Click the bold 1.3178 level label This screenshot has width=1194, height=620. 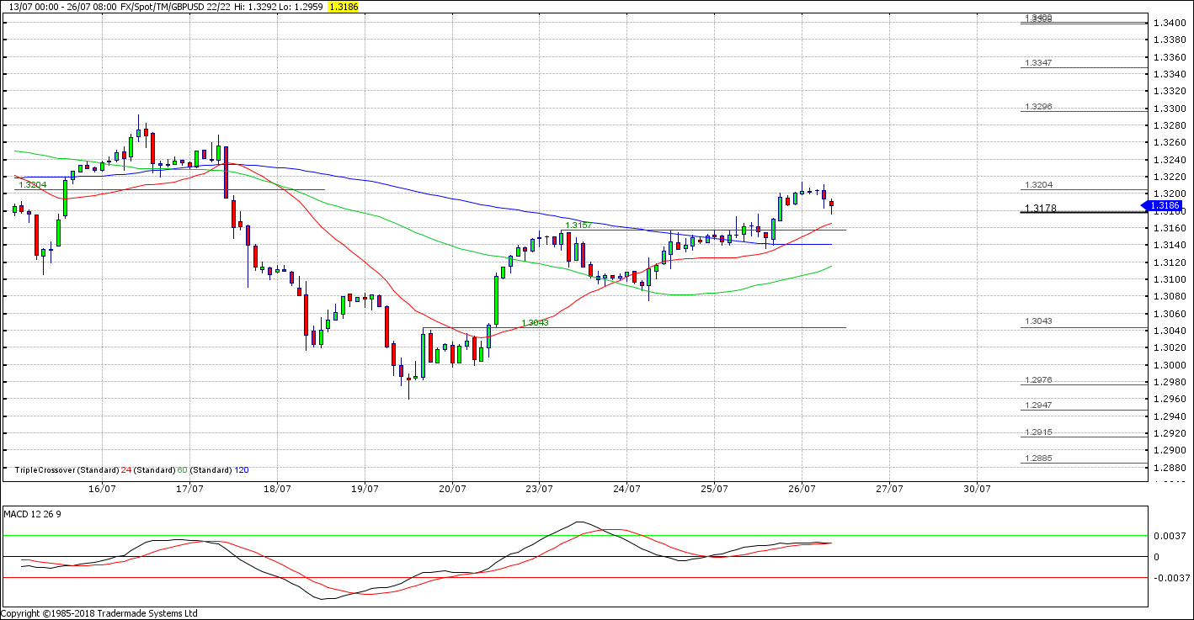tap(1040, 209)
